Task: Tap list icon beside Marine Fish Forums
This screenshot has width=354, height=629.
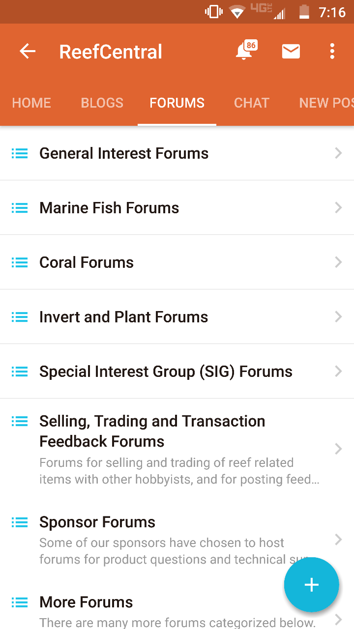Action: pos(20,208)
